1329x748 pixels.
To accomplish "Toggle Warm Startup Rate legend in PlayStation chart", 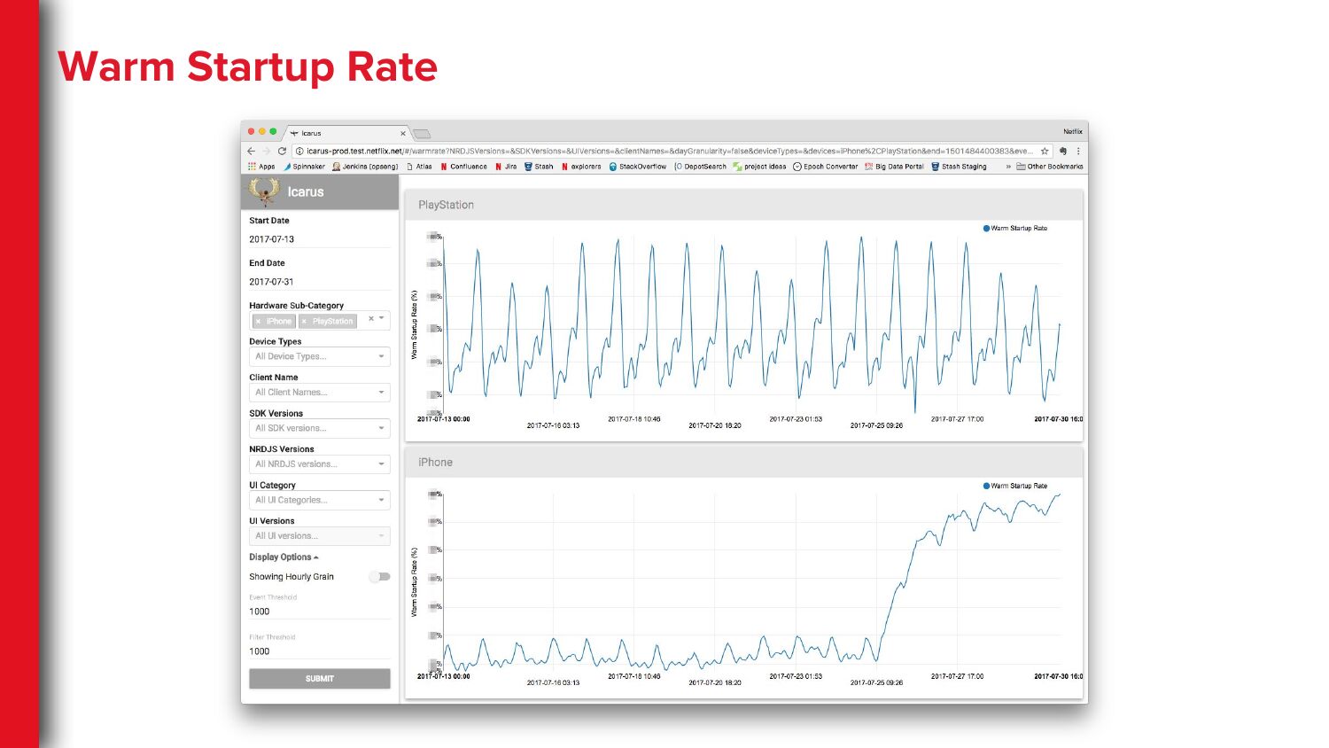I will [x=1015, y=229].
